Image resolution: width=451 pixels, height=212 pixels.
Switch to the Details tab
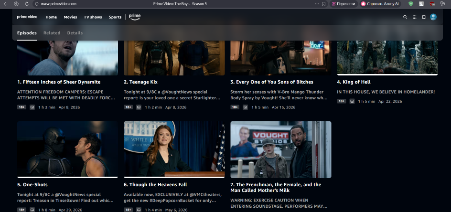coord(75,33)
